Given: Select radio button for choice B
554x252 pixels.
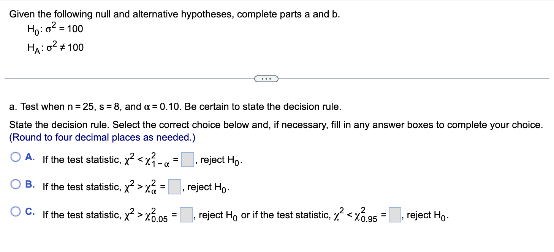Looking at the screenshot, I should click(x=15, y=185).
